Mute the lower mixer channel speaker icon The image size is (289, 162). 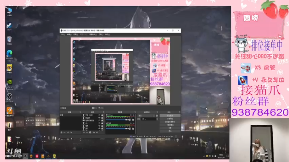(129, 129)
